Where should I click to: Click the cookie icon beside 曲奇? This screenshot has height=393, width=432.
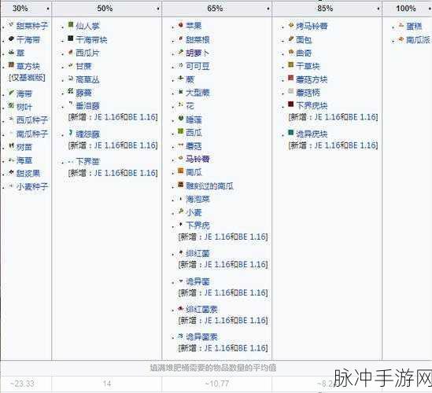(x=291, y=51)
